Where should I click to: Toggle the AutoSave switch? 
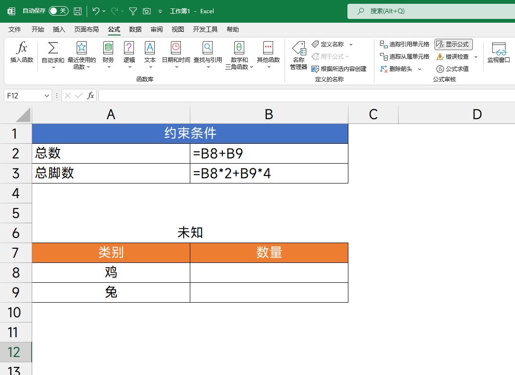click(59, 11)
